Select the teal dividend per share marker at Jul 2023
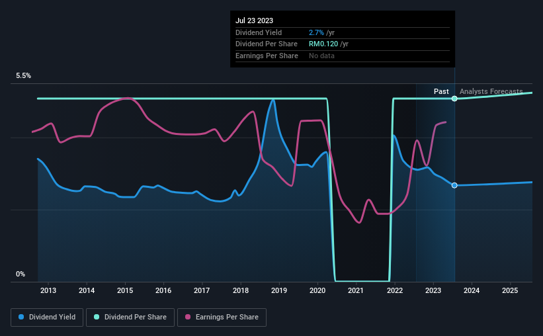 tap(454, 99)
